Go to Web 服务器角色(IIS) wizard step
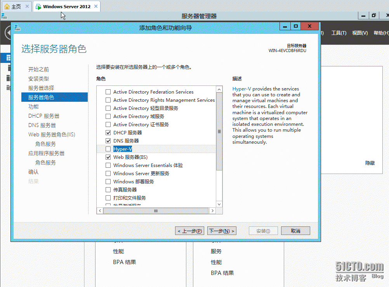The image size is (389, 287). click(52, 134)
